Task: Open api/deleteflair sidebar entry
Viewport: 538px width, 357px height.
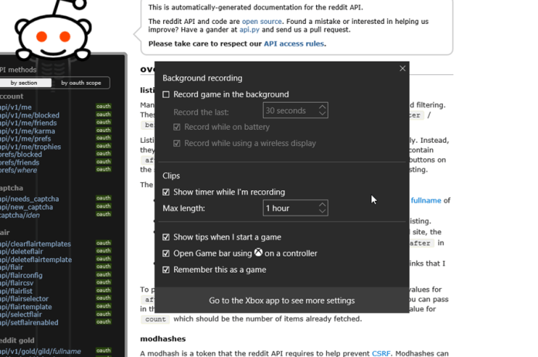Action: (x=22, y=252)
